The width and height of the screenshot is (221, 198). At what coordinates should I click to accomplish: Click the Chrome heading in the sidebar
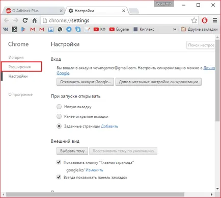18,44
